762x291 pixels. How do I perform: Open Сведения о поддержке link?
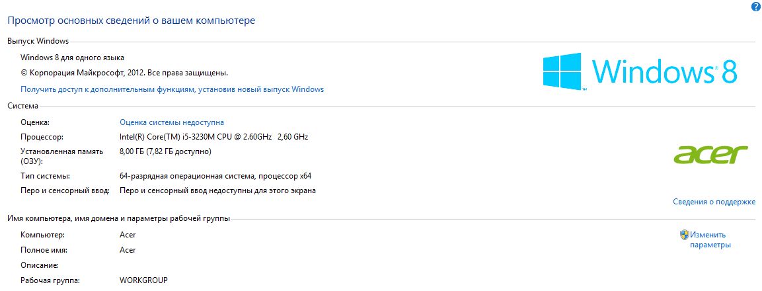pyautogui.click(x=714, y=202)
